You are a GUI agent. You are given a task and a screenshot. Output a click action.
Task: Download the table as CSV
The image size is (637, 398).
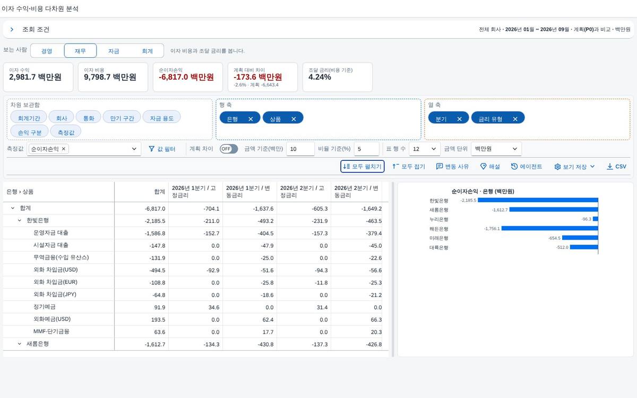tap(616, 166)
